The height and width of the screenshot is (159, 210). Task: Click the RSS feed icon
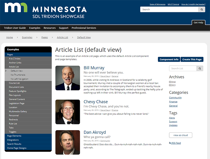click(x=170, y=143)
